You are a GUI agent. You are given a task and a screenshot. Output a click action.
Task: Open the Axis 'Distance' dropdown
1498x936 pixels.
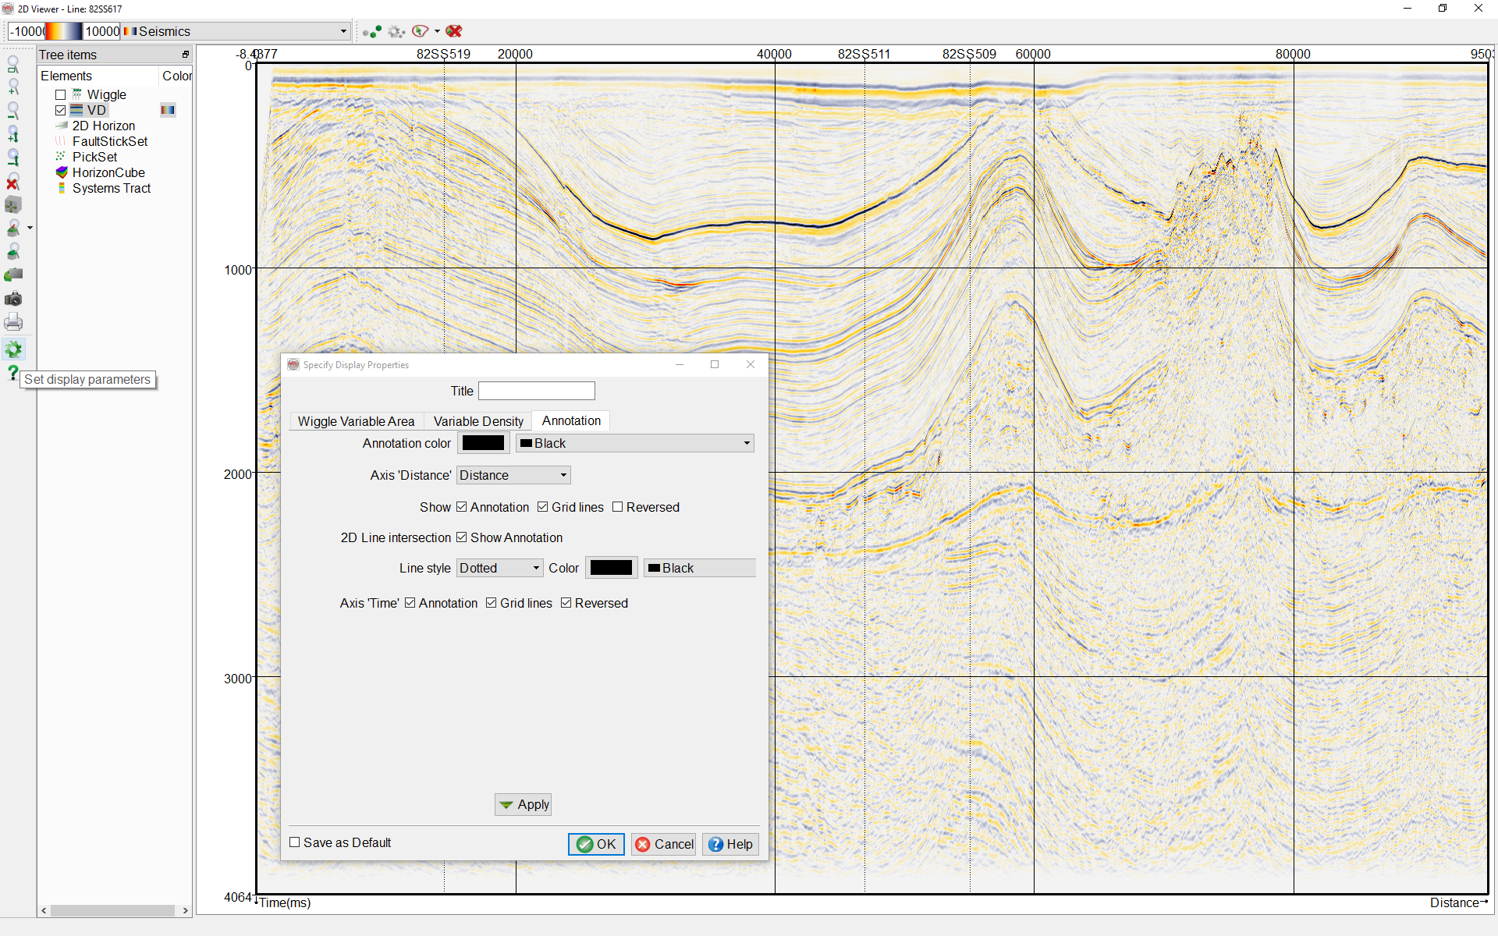[x=513, y=475]
